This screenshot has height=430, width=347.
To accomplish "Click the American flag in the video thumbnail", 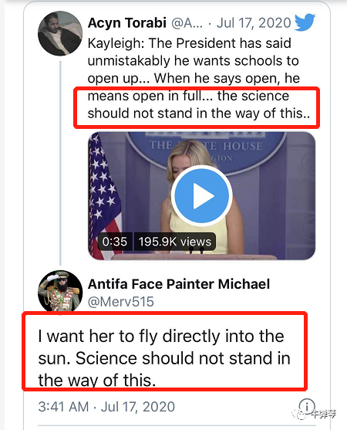I will click(105, 196).
